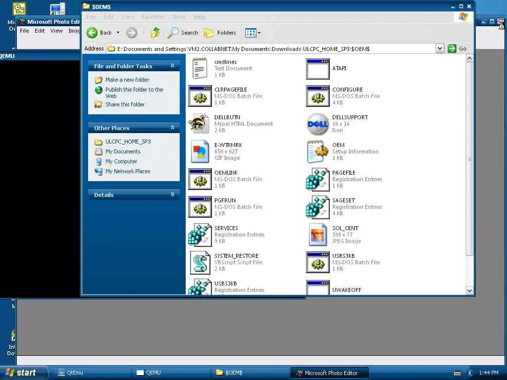The height and width of the screenshot is (380, 507).
Task: Click Make a new folder link
Action: coord(127,80)
